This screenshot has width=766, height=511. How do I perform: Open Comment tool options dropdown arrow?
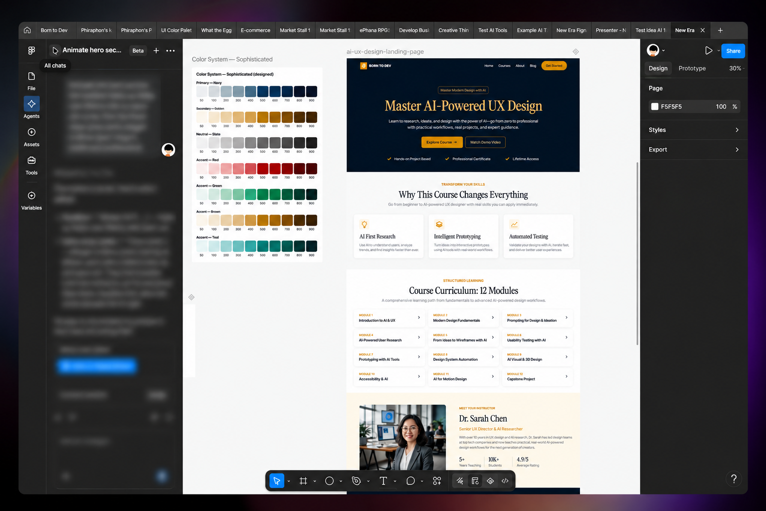pos(422,481)
